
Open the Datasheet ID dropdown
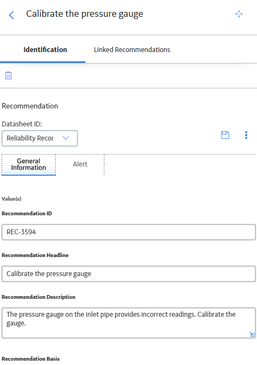pos(39,138)
